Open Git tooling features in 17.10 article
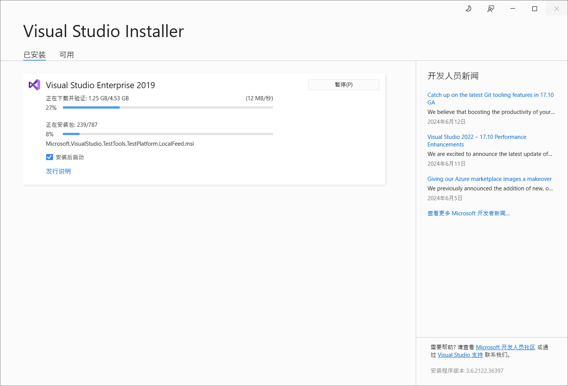The width and height of the screenshot is (568, 386). [x=490, y=98]
